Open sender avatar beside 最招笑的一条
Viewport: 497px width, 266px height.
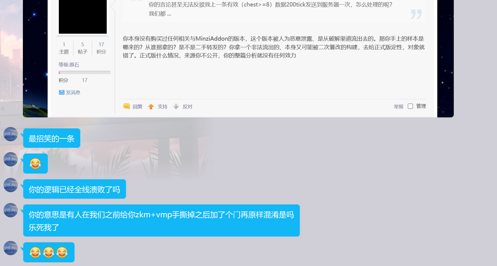(10, 134)
